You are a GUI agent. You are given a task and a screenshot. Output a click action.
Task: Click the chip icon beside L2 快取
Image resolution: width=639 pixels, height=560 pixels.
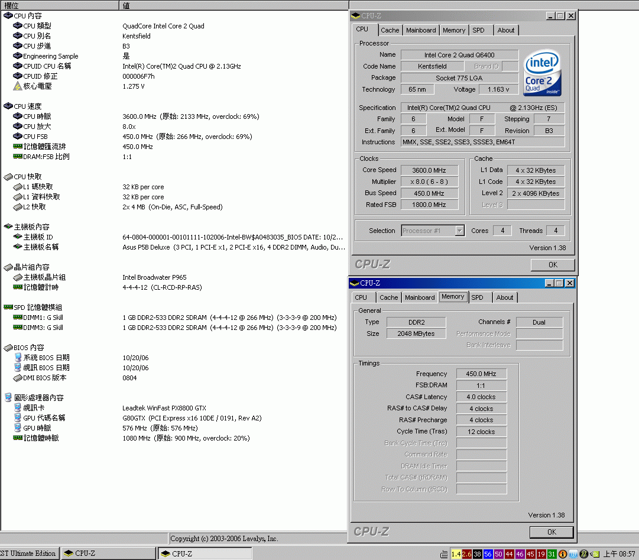[x=18, y=207]
